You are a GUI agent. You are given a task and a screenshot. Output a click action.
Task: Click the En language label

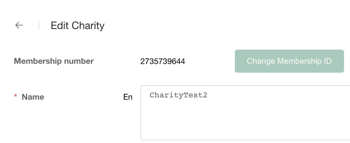pos(128,97)
